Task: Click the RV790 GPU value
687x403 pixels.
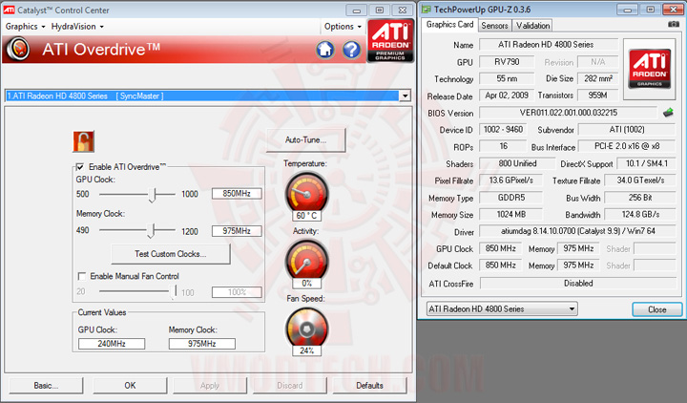Action: point(507,62)
